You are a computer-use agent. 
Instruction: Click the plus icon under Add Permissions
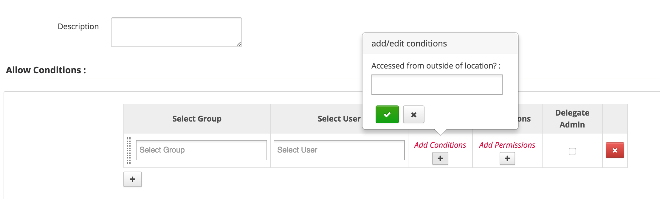507,158
